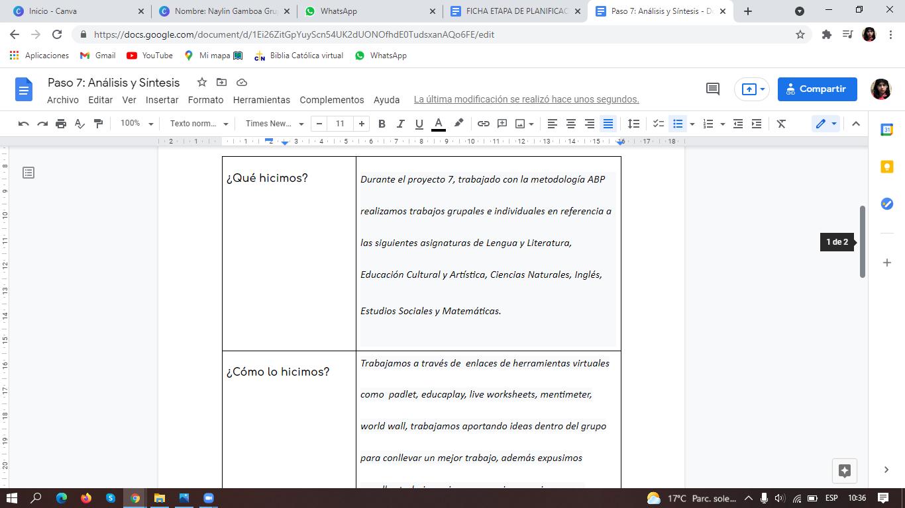Open insert image dropdown arrow
The width and height of the screenshot is (905, 508).
click(x=532, y=124)
